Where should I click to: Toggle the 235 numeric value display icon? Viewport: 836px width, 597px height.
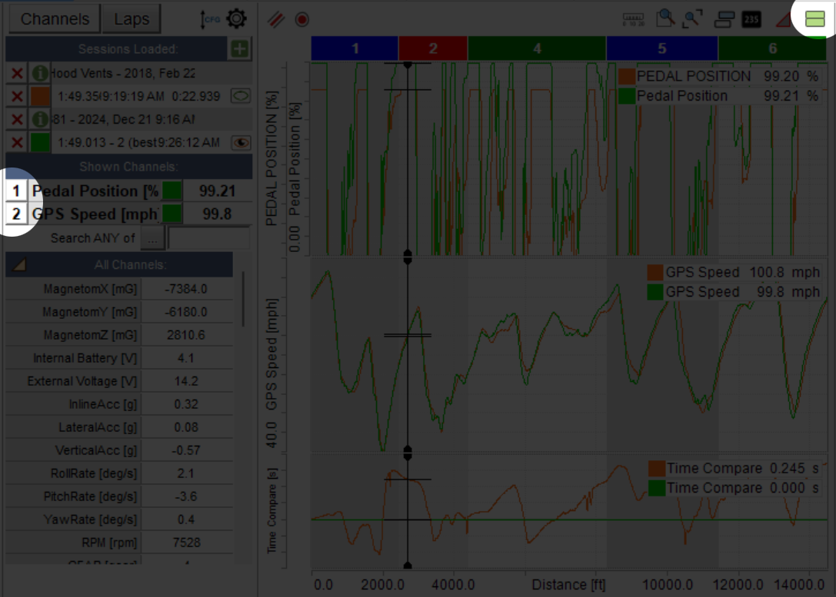(751, 20)
